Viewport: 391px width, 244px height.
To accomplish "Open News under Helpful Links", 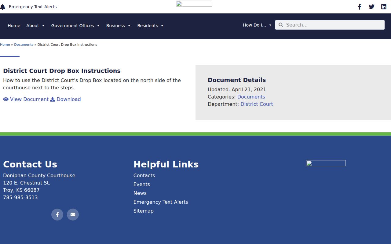I will tap(140, 193).
